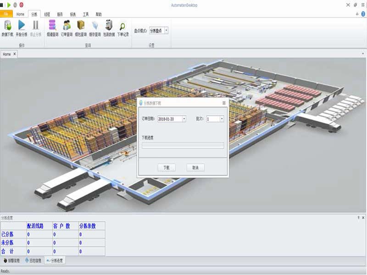The image size is (367, 275).
Task: Click the 烟包查询 package query icon
Action: tap(81, 27)
